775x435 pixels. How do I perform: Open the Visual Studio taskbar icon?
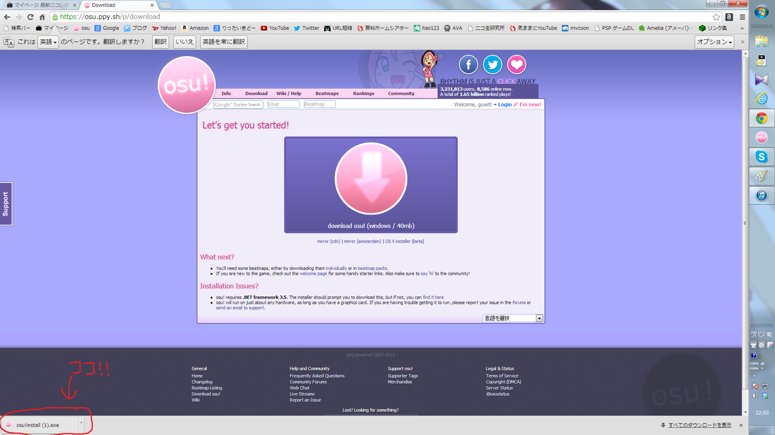coord(762,79)
